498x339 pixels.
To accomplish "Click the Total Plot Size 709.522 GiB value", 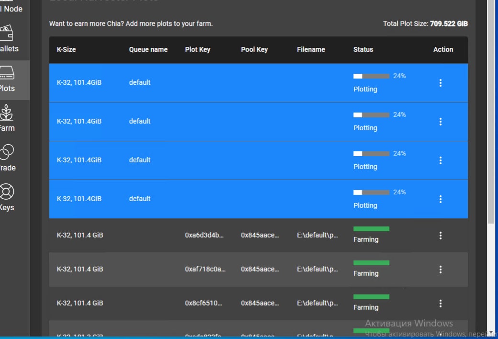I will tap(449, 24).
